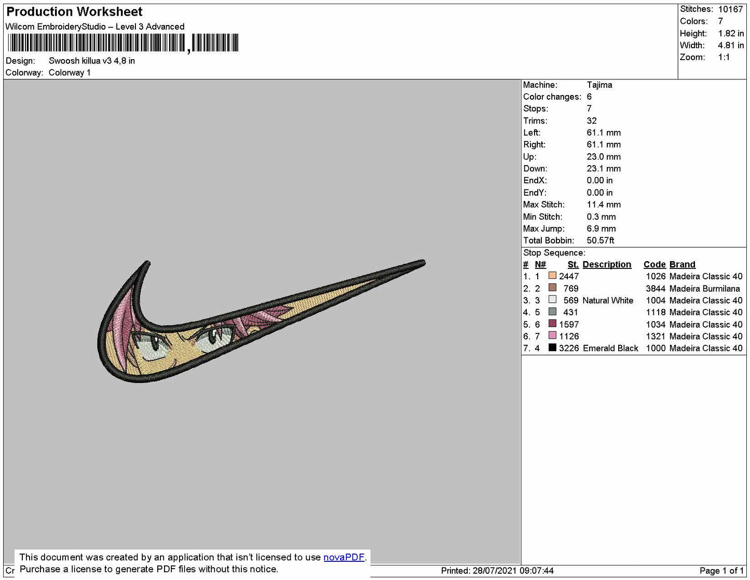The height and width of the screenshot is (580, 750).
Task: Click the 'Natural White' description
Action: click(608, 300)
